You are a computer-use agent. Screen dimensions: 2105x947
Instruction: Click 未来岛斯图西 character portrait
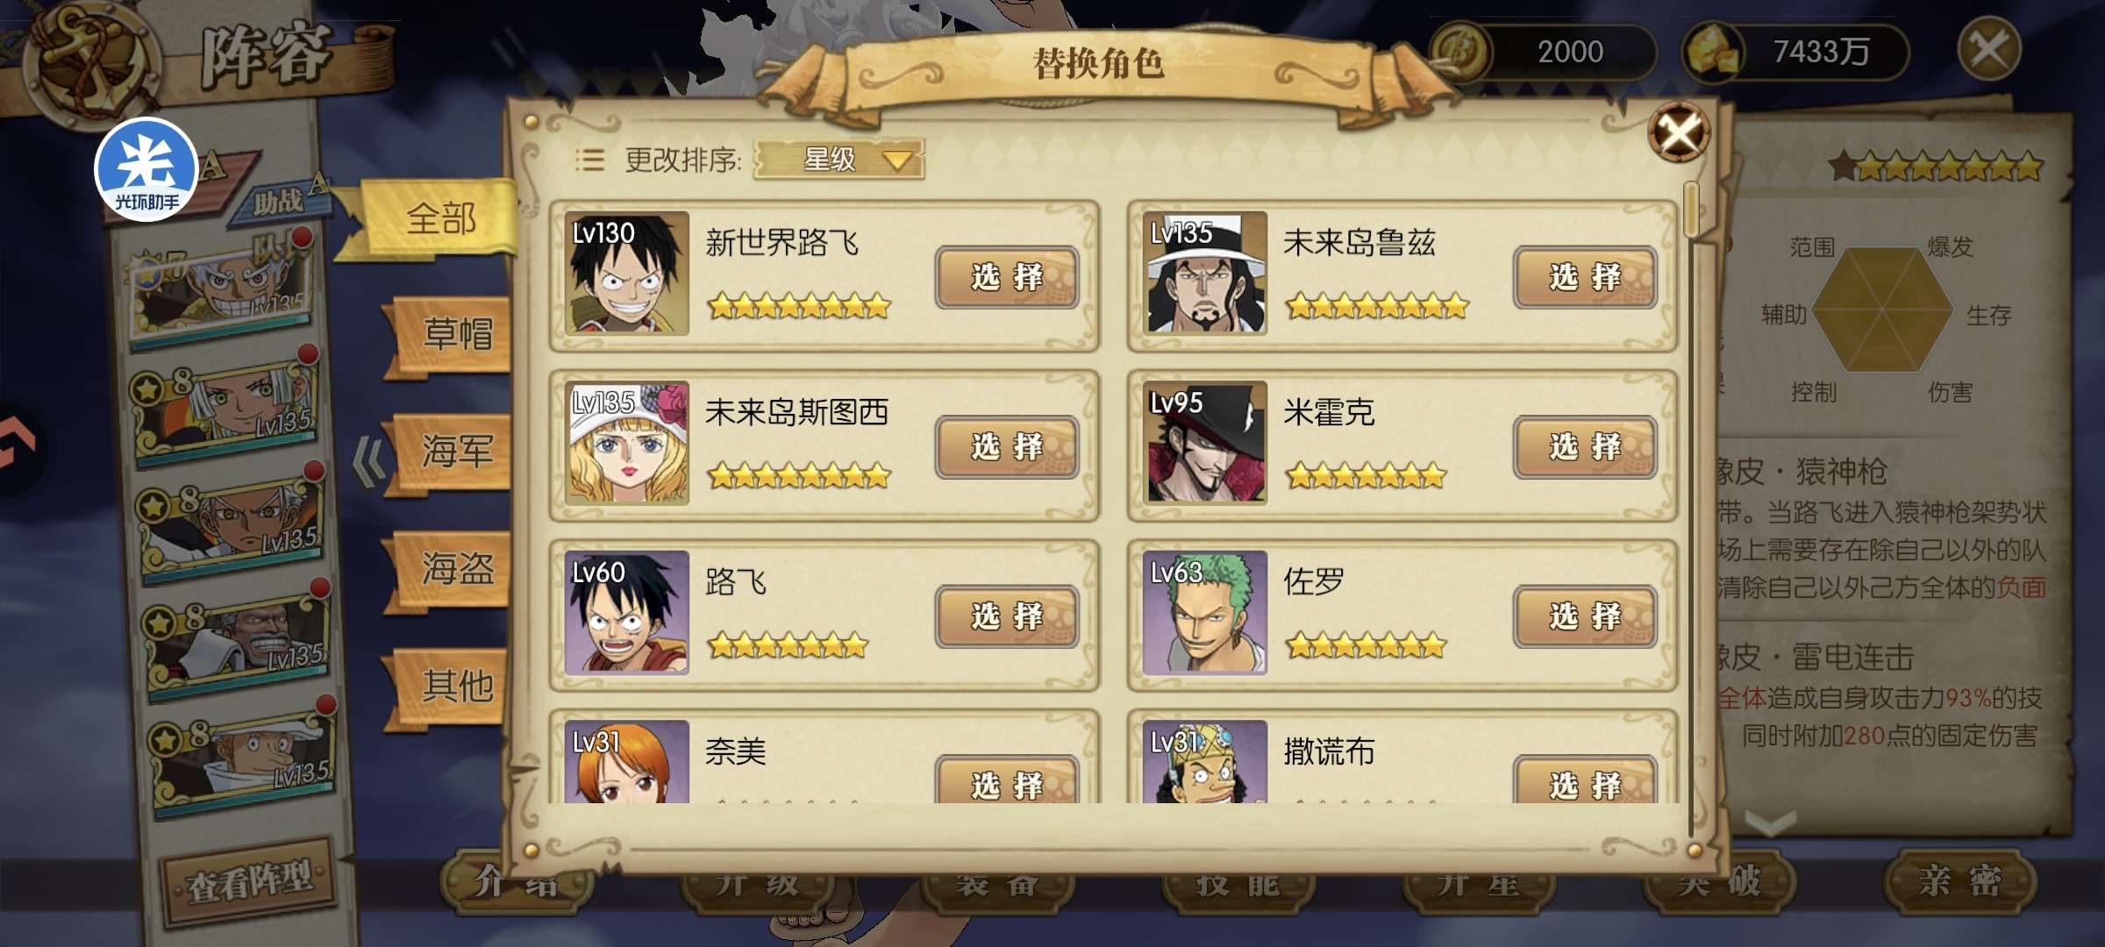pyautogui.click(x=626, y=442)
